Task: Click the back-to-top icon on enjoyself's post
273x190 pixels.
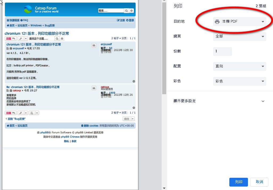Action: [134, 81]
